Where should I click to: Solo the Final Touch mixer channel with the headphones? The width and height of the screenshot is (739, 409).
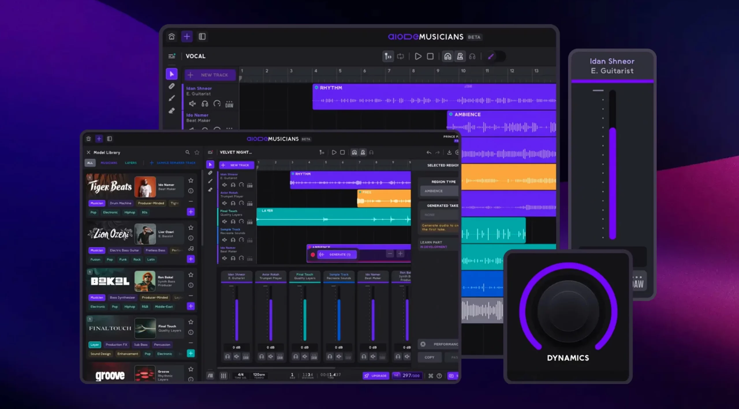pyautogui.click(x=296, y=357)
